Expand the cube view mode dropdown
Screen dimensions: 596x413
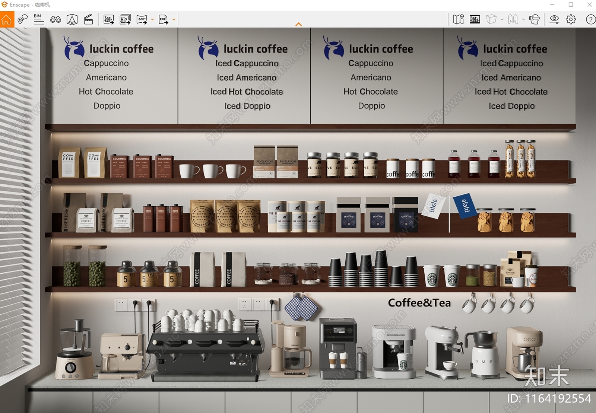tap(502, 19)
